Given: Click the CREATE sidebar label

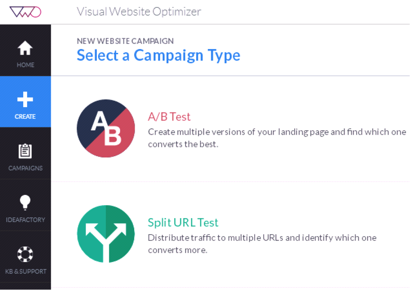Looking at the screenshot, I should click(x=25, y=117).
